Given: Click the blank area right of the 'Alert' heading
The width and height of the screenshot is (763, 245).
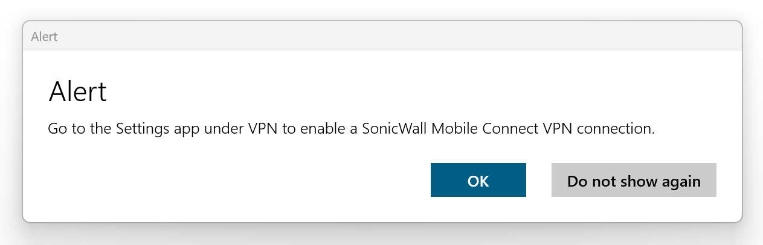Looking at the screenshot, I should (393, 93).
